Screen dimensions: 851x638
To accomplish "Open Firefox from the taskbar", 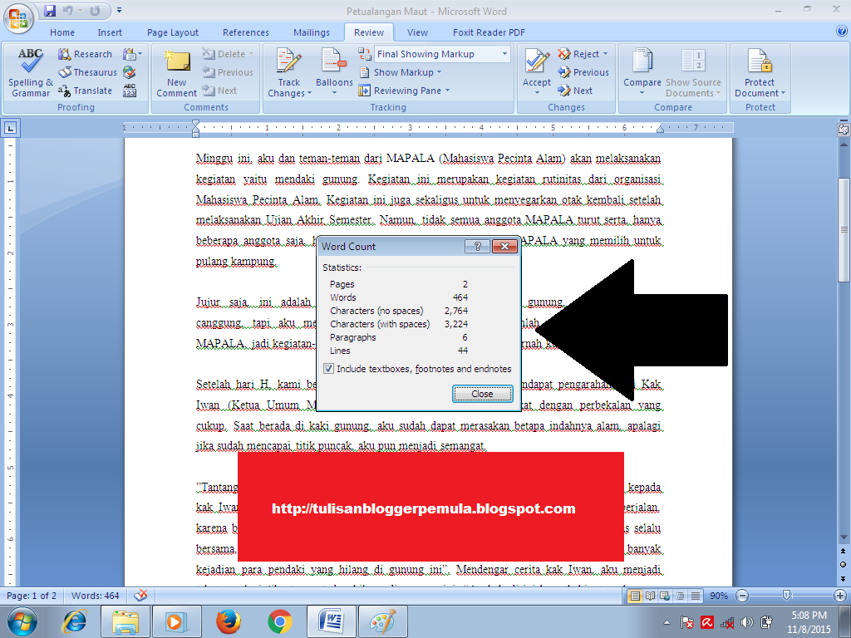I will (x=229, y=621).
